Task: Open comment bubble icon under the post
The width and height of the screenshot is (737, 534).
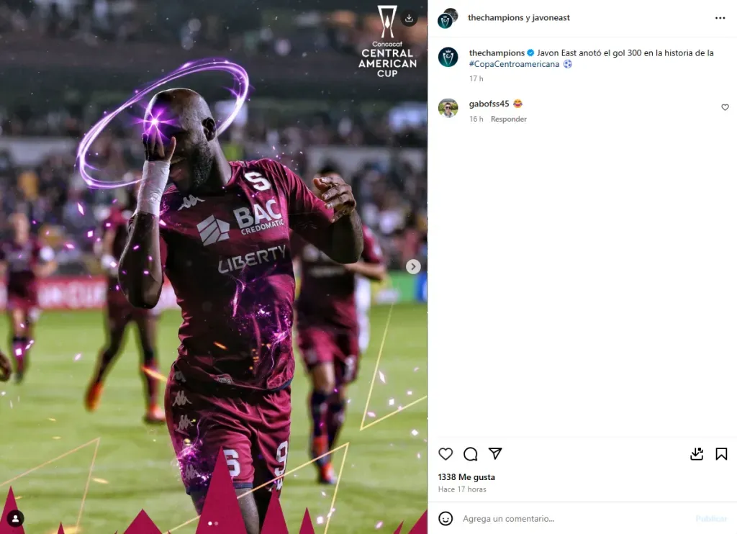Action: 470,453
